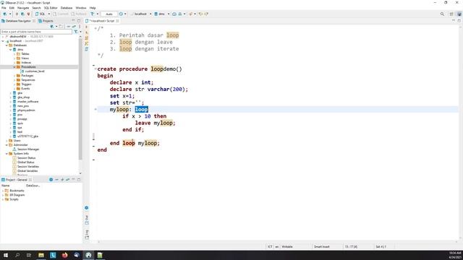Select the customer_level procedure
463x260 pixels.
[x=35, y=71]
